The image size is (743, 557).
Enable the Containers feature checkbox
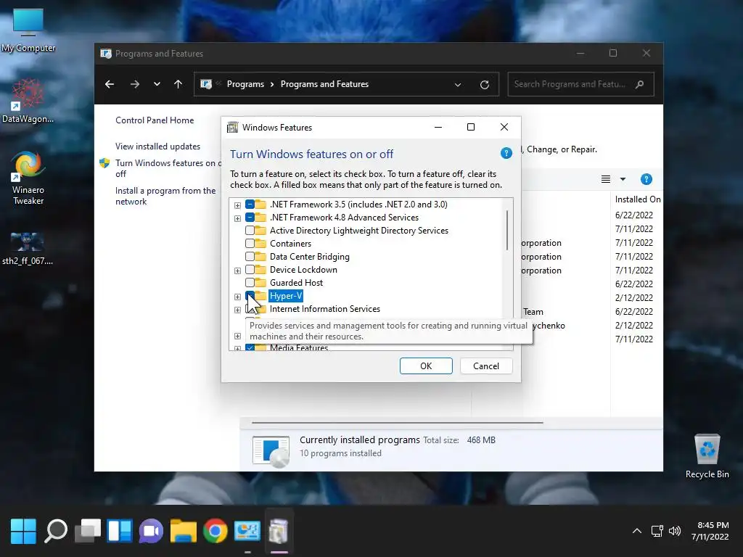pos(250,244)
